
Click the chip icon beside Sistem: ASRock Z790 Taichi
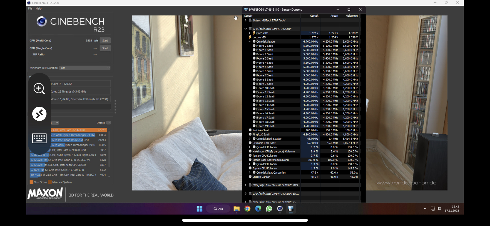[x=250, y=20]
